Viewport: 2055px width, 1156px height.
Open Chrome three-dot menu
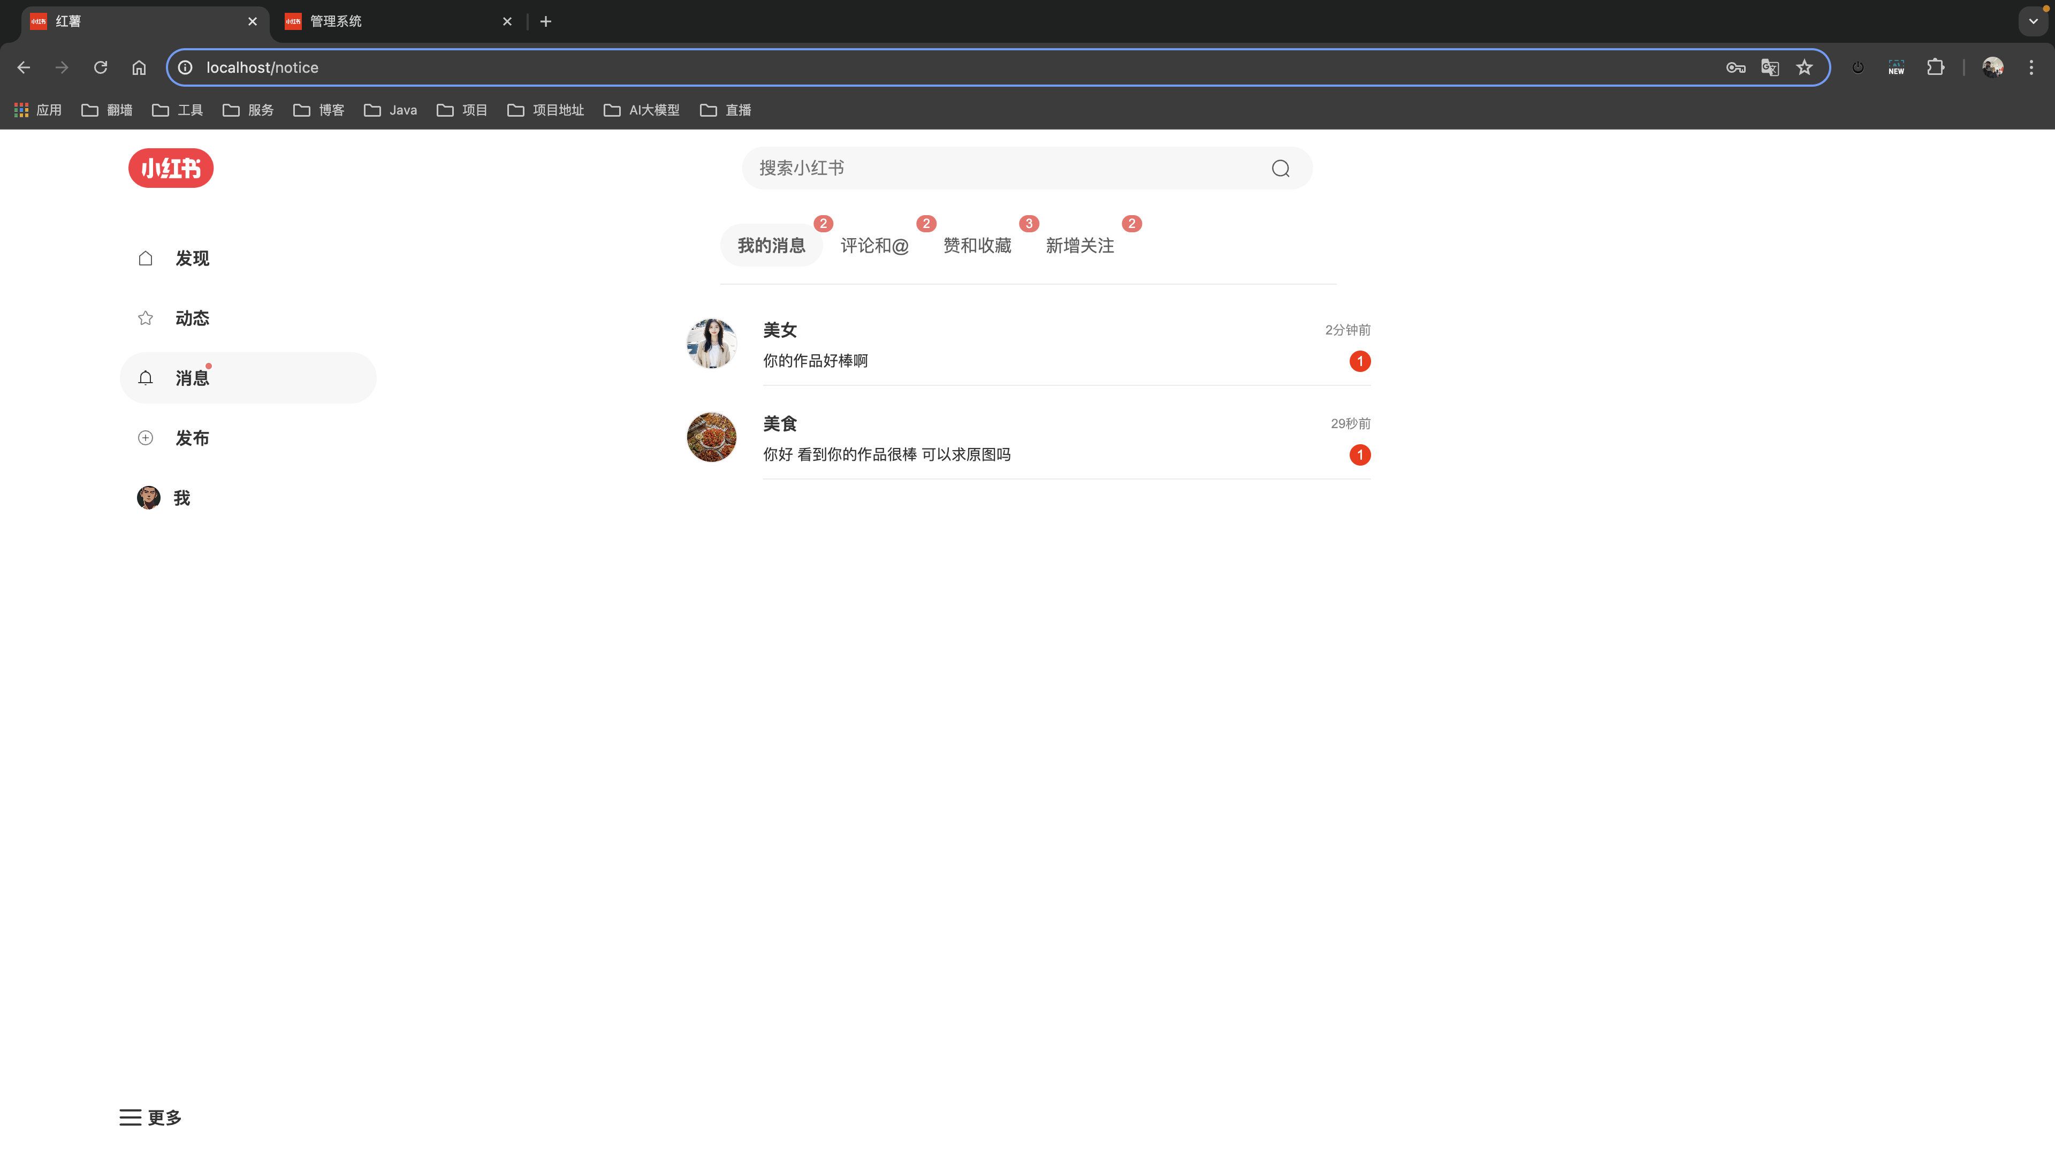click(x=2031, y=68)
